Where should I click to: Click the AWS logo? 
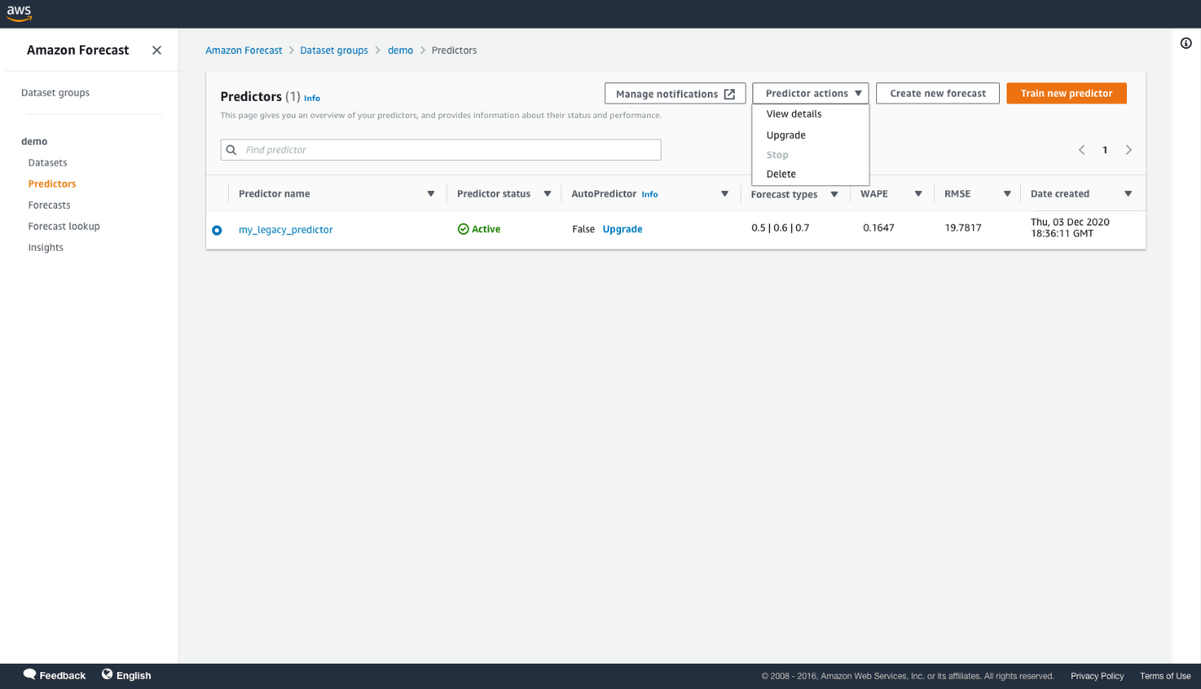[x=19, y=13]
